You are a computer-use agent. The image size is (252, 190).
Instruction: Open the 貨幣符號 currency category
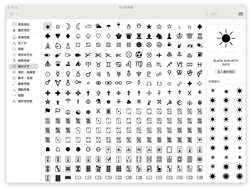pos(24,61)
